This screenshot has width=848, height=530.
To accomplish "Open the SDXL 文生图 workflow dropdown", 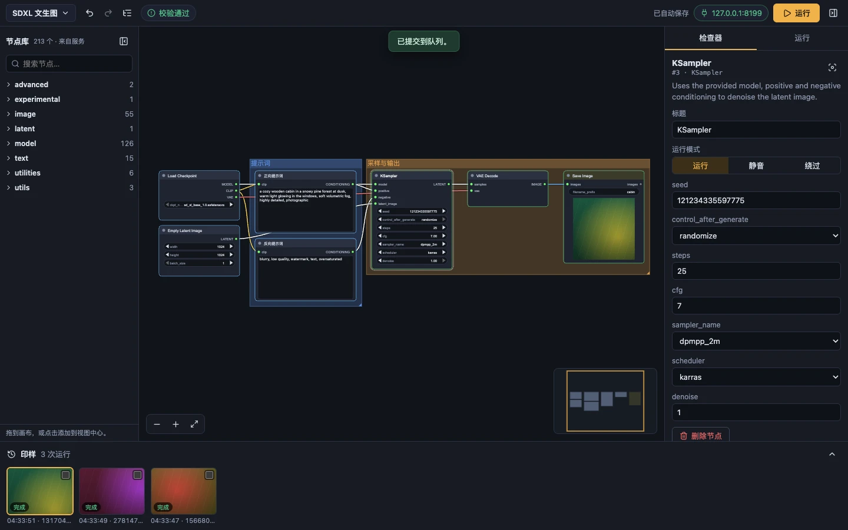I will click(41, 13).
